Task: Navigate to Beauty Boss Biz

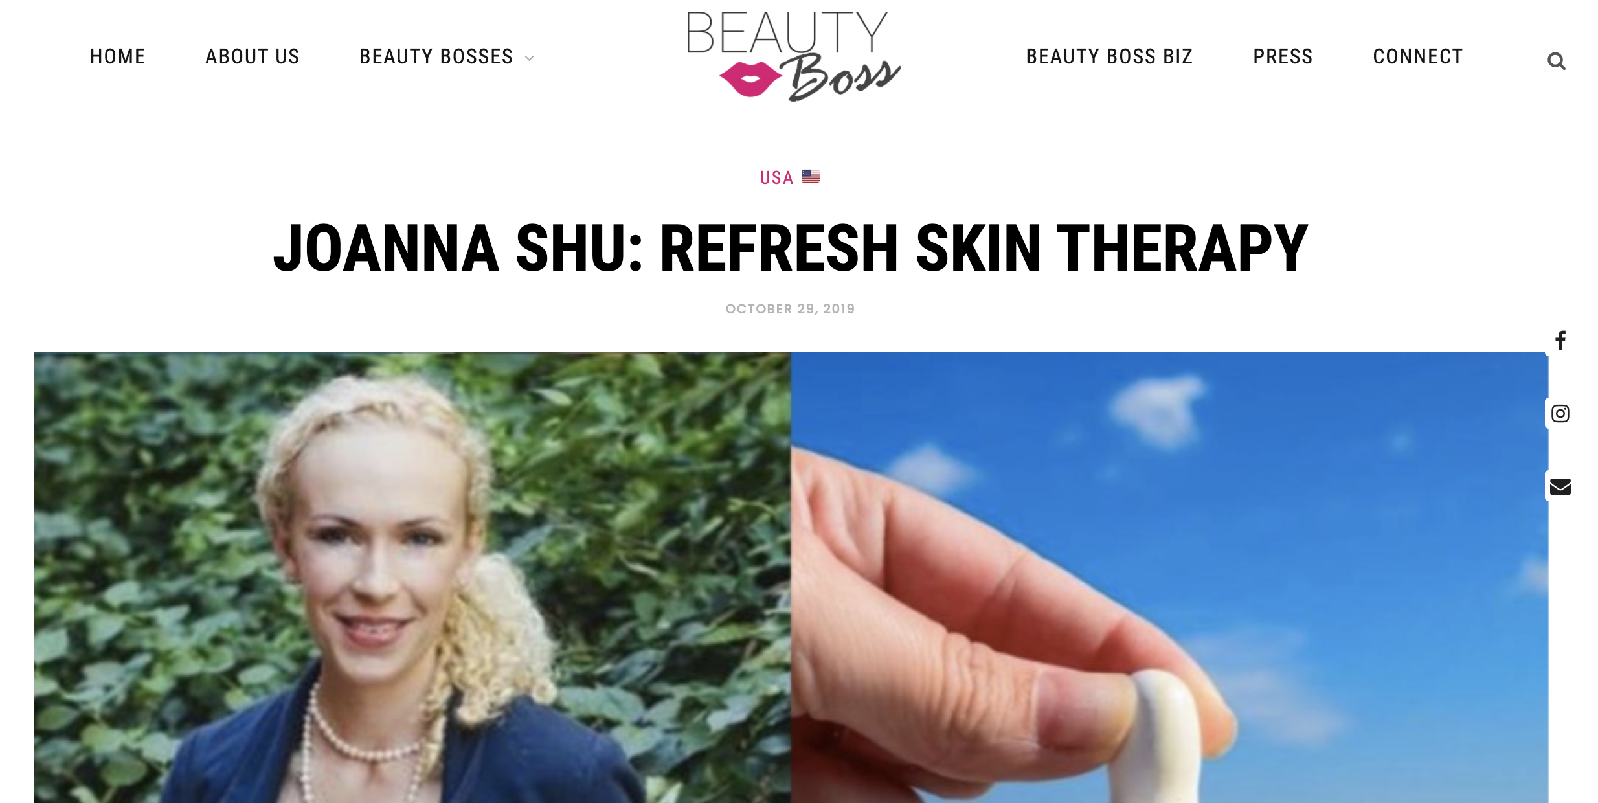Action: (x=1109, y=57)
